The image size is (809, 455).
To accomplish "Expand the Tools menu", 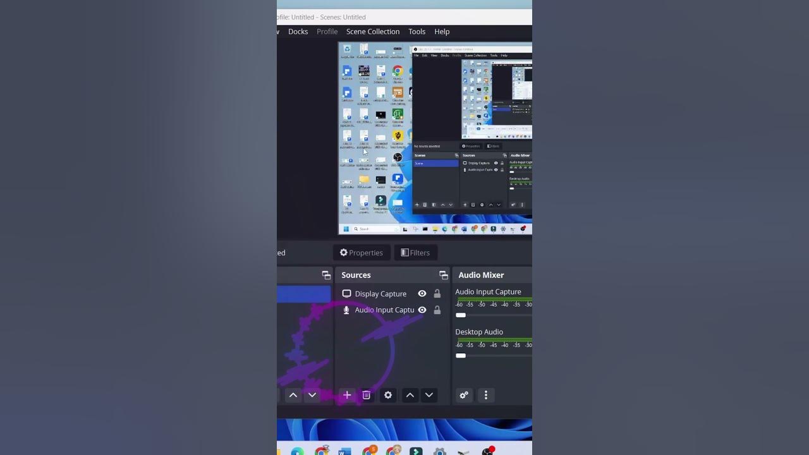I will point(417,32).
